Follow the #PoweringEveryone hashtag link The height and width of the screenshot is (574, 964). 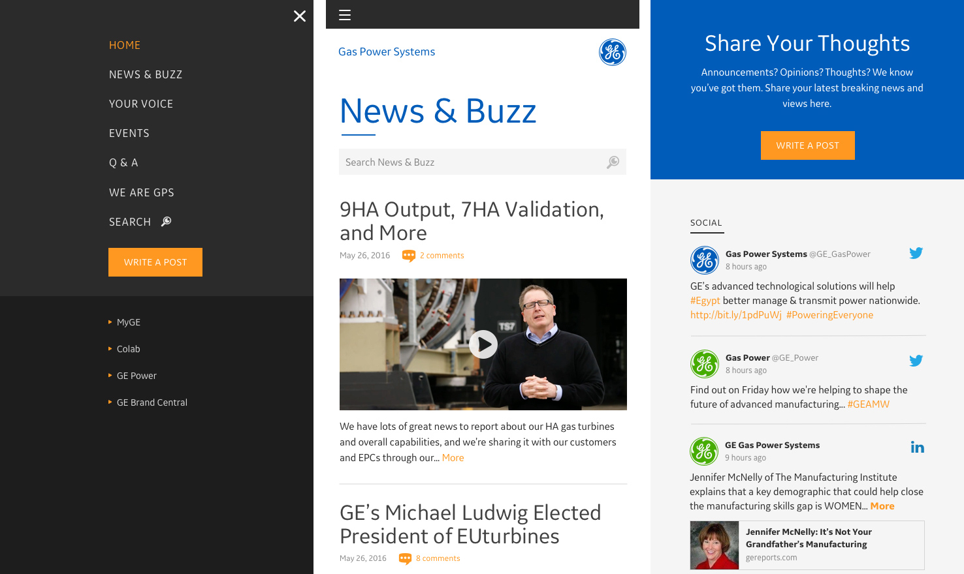point(829,315)
